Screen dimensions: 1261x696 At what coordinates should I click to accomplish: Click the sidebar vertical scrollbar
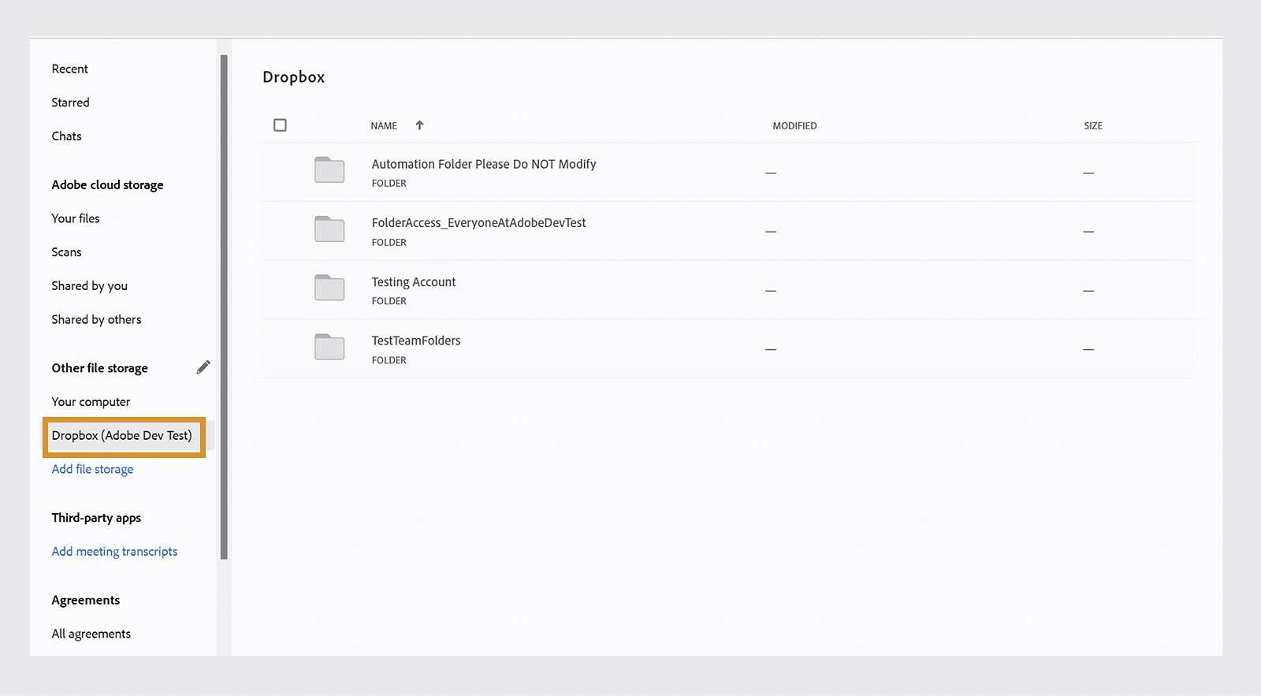(224, 307)
